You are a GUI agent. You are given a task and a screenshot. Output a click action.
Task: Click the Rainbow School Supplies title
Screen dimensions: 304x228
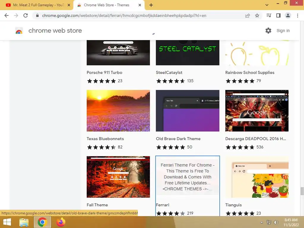click(x=250, y=72)
